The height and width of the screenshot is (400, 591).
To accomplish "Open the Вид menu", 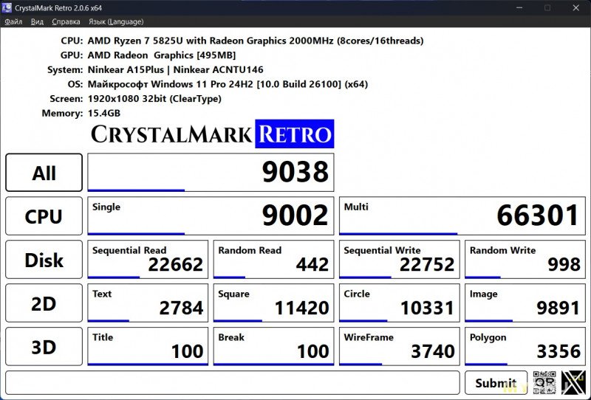I will (x=37, y=22).
